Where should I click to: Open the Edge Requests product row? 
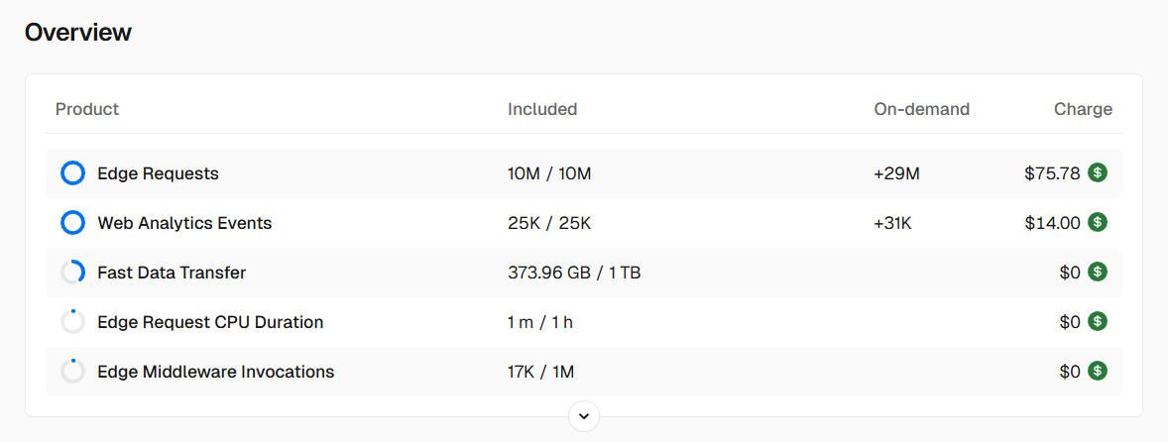click(158, 173)
